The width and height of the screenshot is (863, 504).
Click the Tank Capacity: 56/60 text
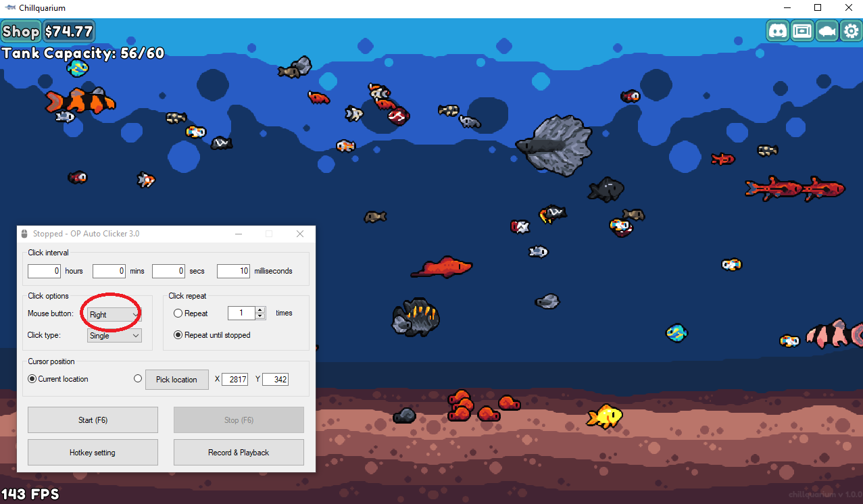pos(83,53)
